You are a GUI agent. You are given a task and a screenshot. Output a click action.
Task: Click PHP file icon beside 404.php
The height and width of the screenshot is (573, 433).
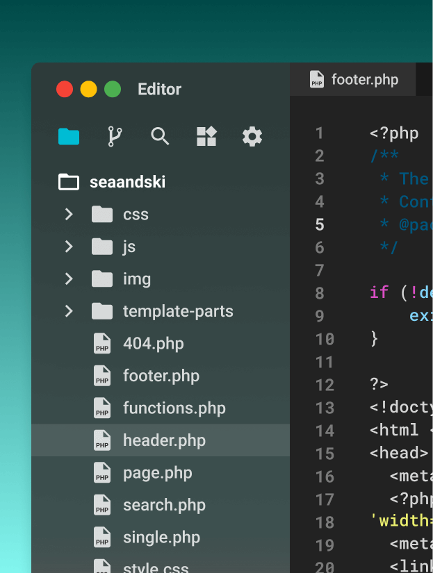tap(102, 343)
